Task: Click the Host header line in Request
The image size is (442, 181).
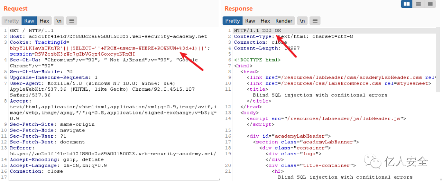Action: pyautogui.click(x=108, y=37)
